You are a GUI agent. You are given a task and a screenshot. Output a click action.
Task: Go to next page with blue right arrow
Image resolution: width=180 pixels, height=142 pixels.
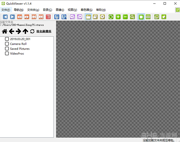[x=12, y=17]
